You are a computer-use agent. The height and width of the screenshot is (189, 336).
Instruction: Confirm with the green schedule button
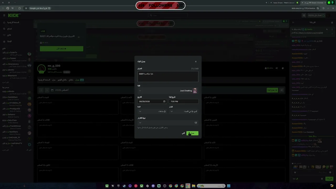(192, 133)
